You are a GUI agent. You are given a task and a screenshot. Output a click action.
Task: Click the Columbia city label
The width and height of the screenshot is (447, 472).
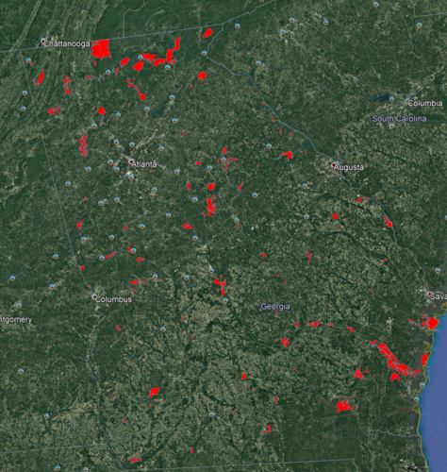(425, 103)
